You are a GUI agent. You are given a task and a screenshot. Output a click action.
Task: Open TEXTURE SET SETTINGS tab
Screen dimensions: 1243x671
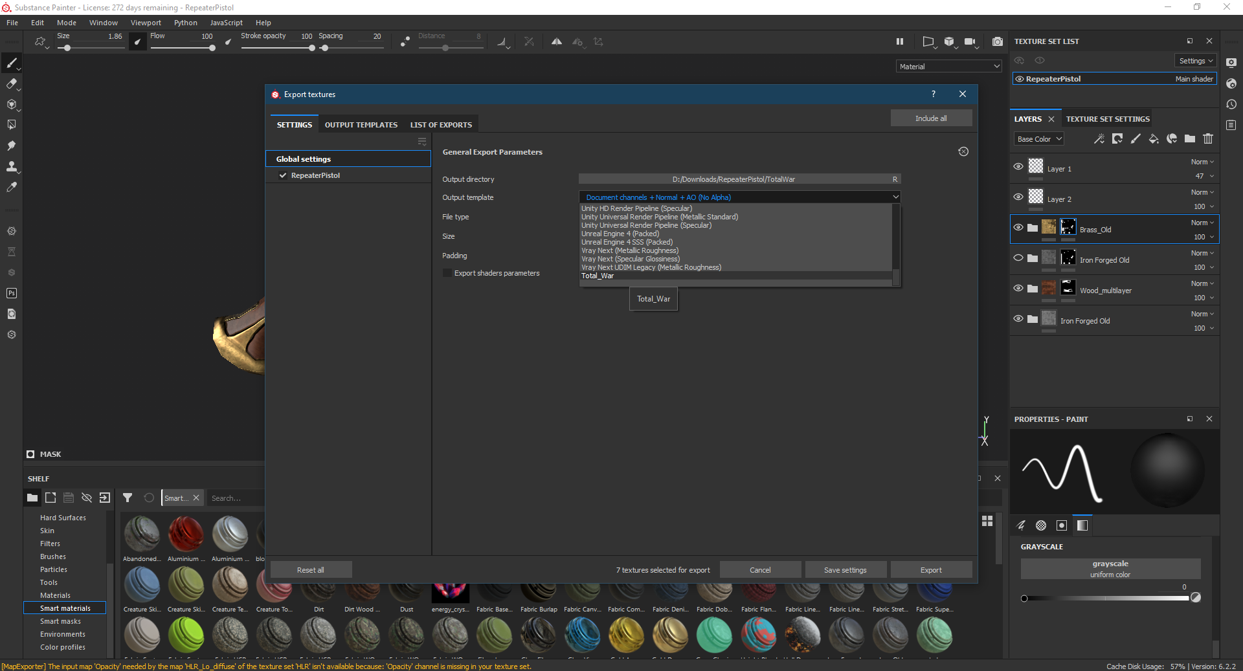[1108, 119]
